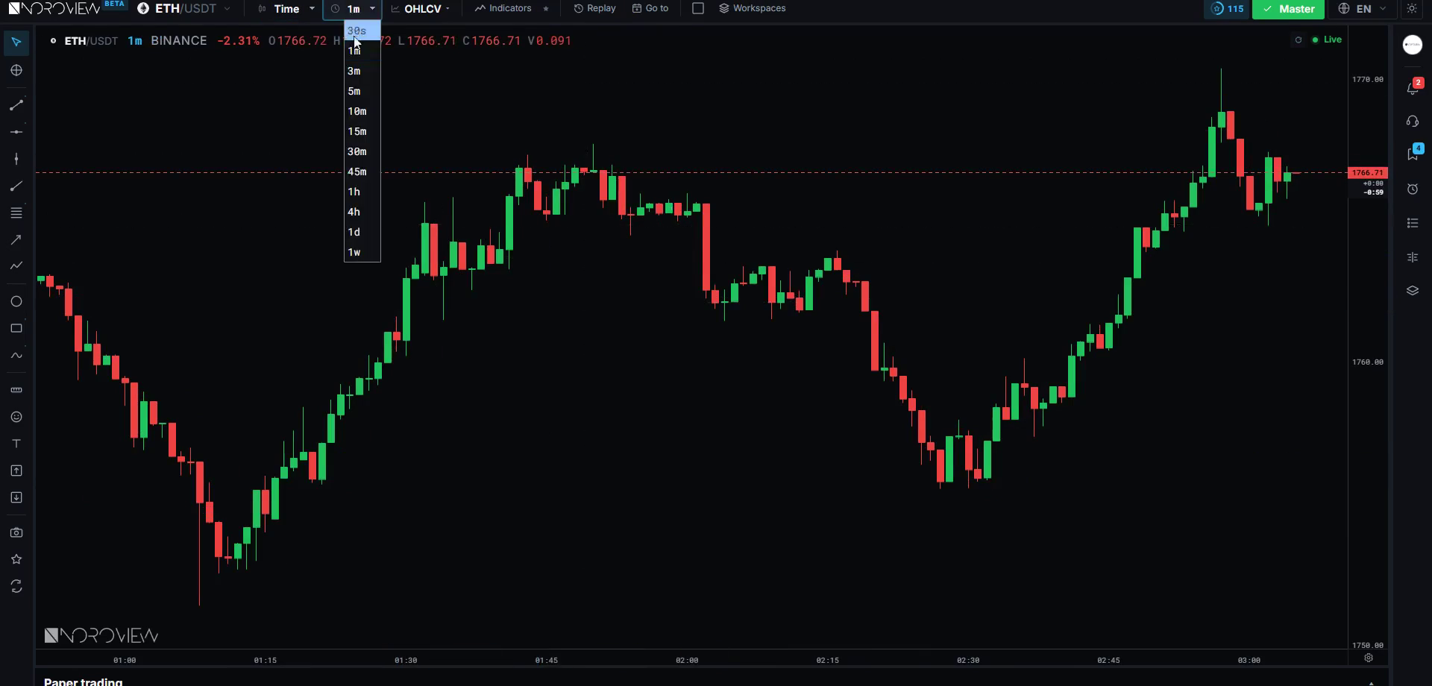This screenshot has width=1432, height=686.
Task: Click the sync refresh icon in left toolbar
Action: coord(16,587)
